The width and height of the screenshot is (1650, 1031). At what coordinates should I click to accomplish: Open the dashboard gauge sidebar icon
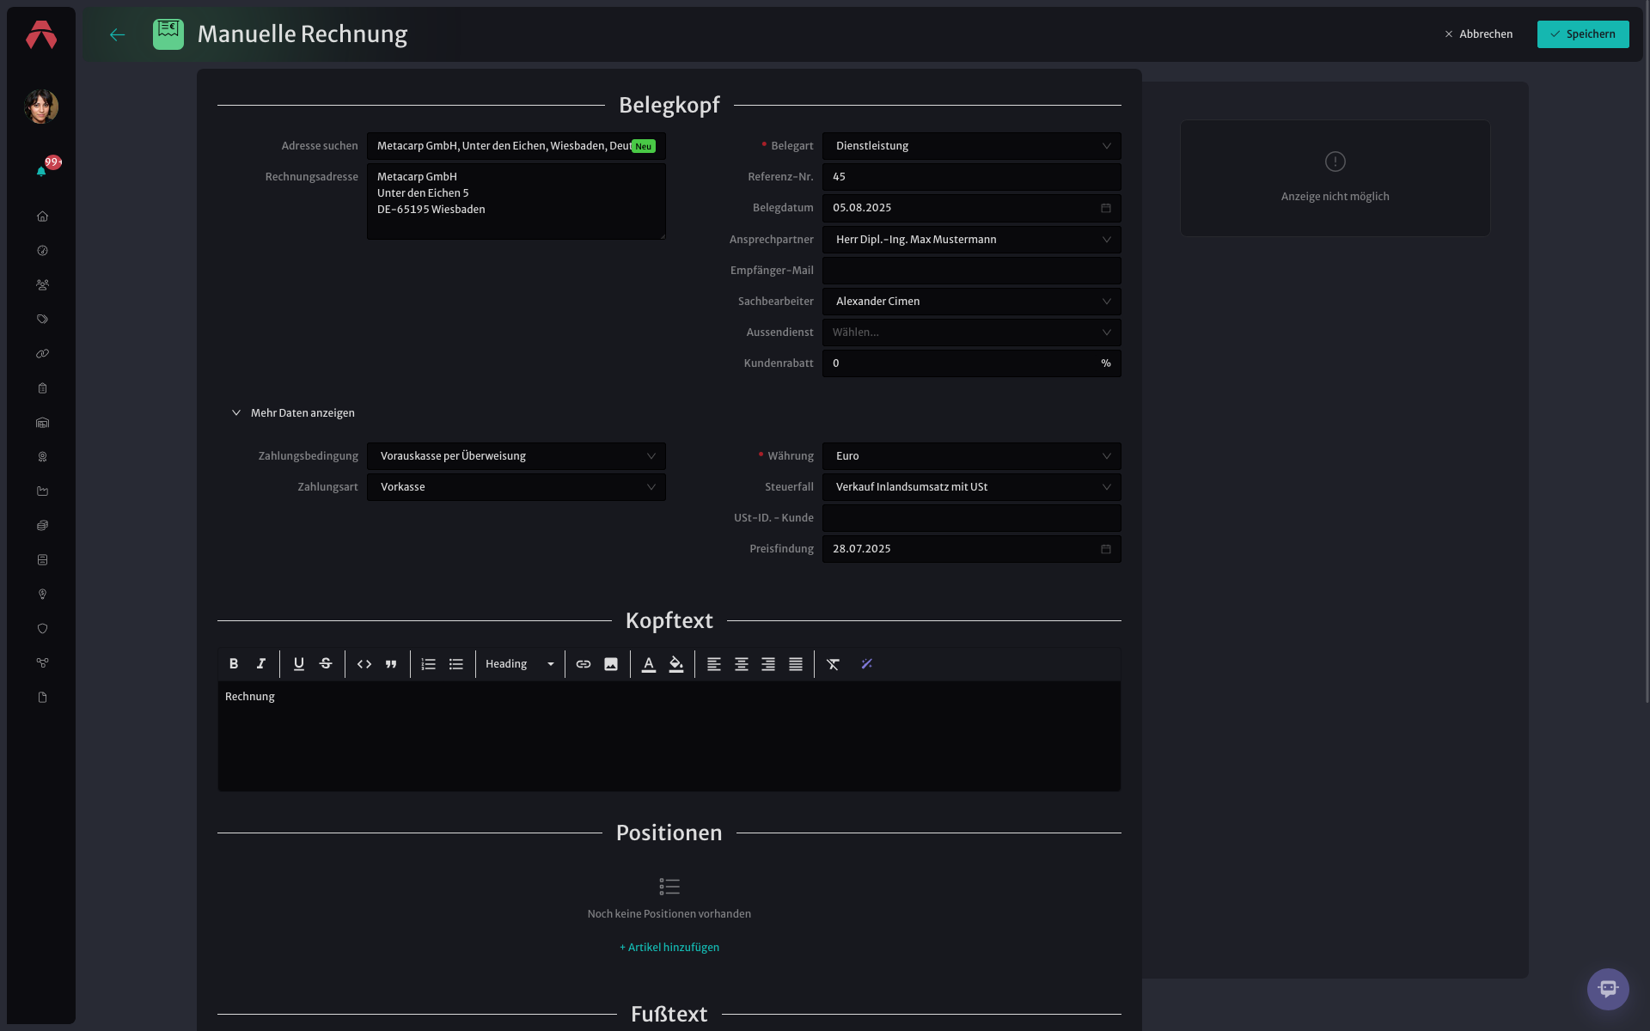42,251
